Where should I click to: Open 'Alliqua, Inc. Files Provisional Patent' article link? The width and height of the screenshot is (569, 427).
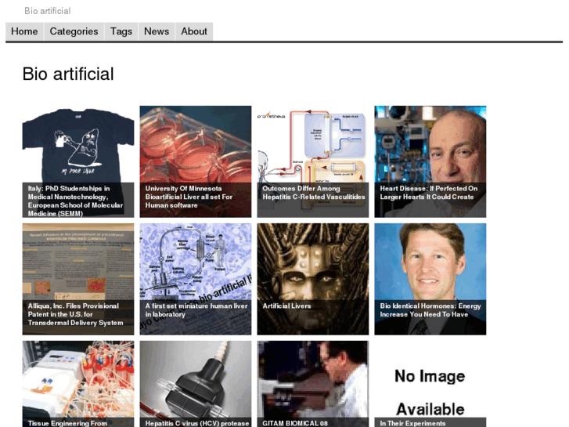[x=75, y=314]
